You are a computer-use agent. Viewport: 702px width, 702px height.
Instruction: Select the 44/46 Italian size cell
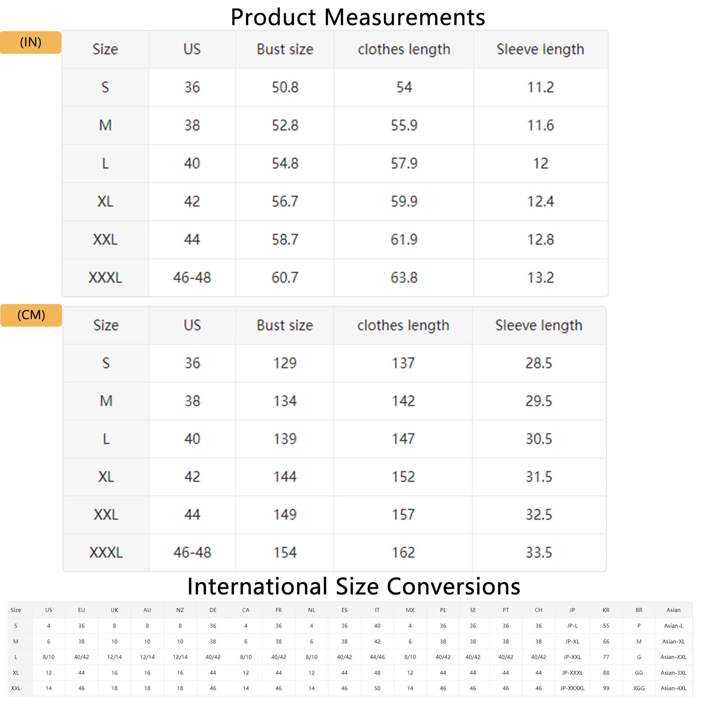[377, 657]
